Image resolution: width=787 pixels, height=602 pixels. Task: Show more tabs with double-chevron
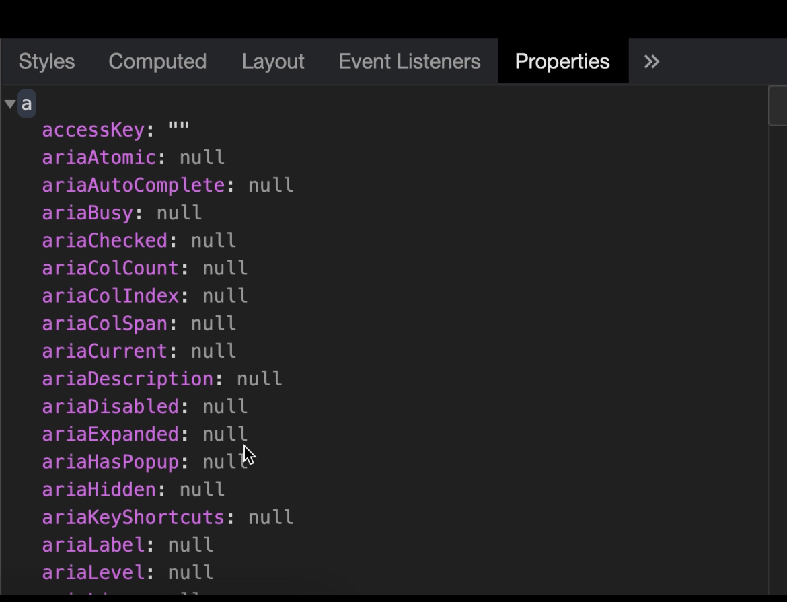coord(652,62)
